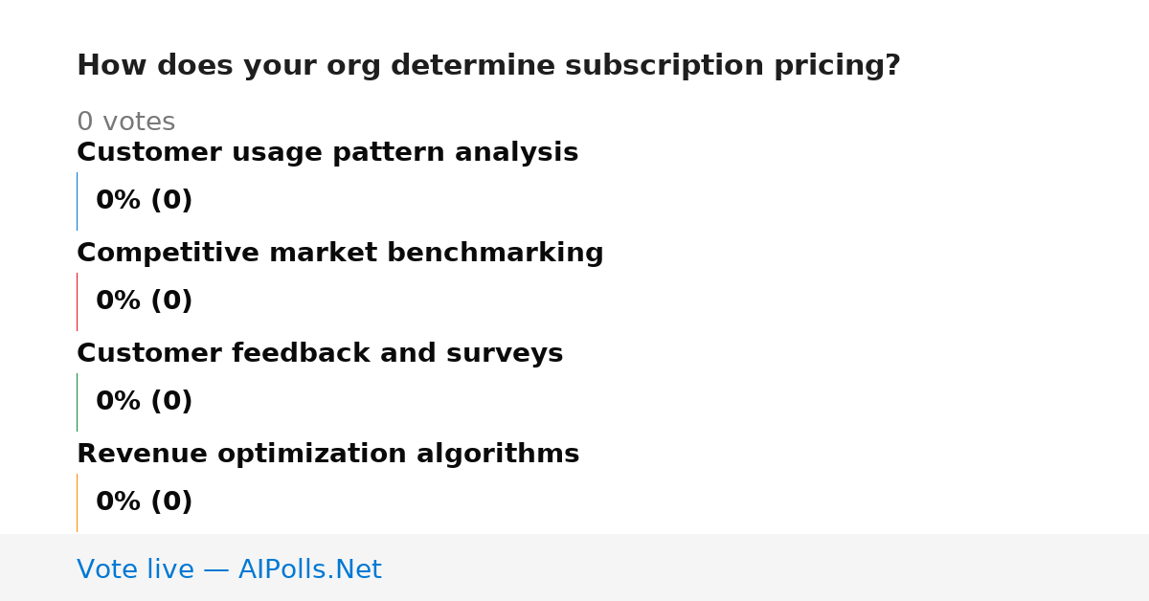
Task: Select Competitive market benchmarking option
Action: click(x=340, y=254)
